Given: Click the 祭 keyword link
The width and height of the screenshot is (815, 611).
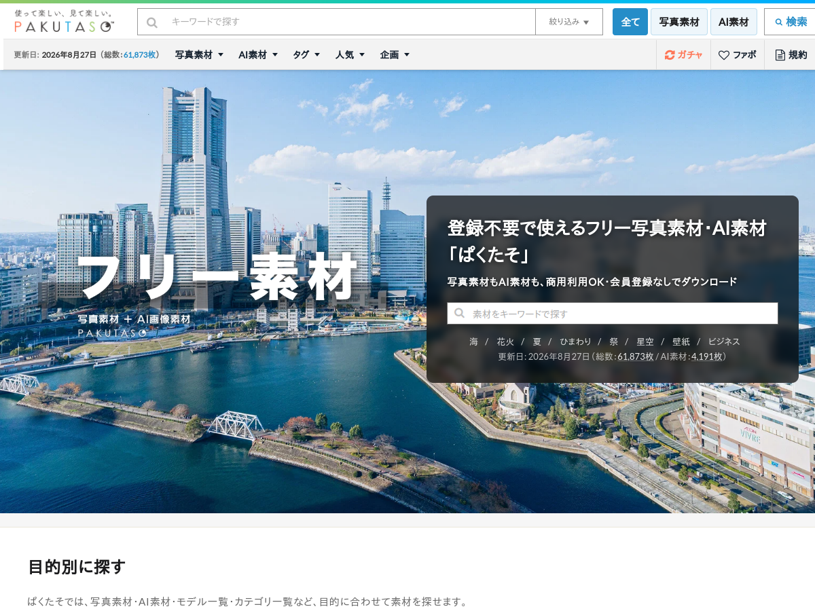Looking at the screenshot, I should (x=614, y=341).
